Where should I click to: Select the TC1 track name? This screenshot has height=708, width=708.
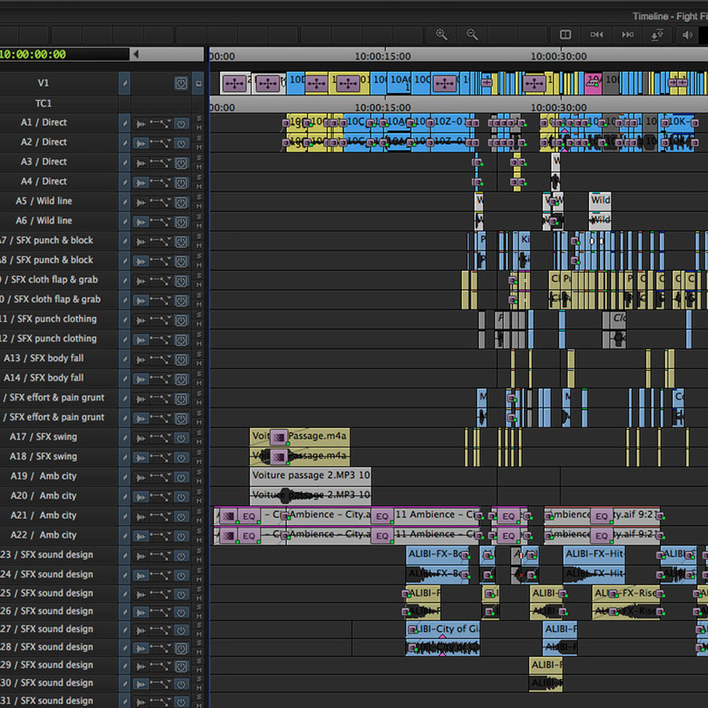pos(44,104)
